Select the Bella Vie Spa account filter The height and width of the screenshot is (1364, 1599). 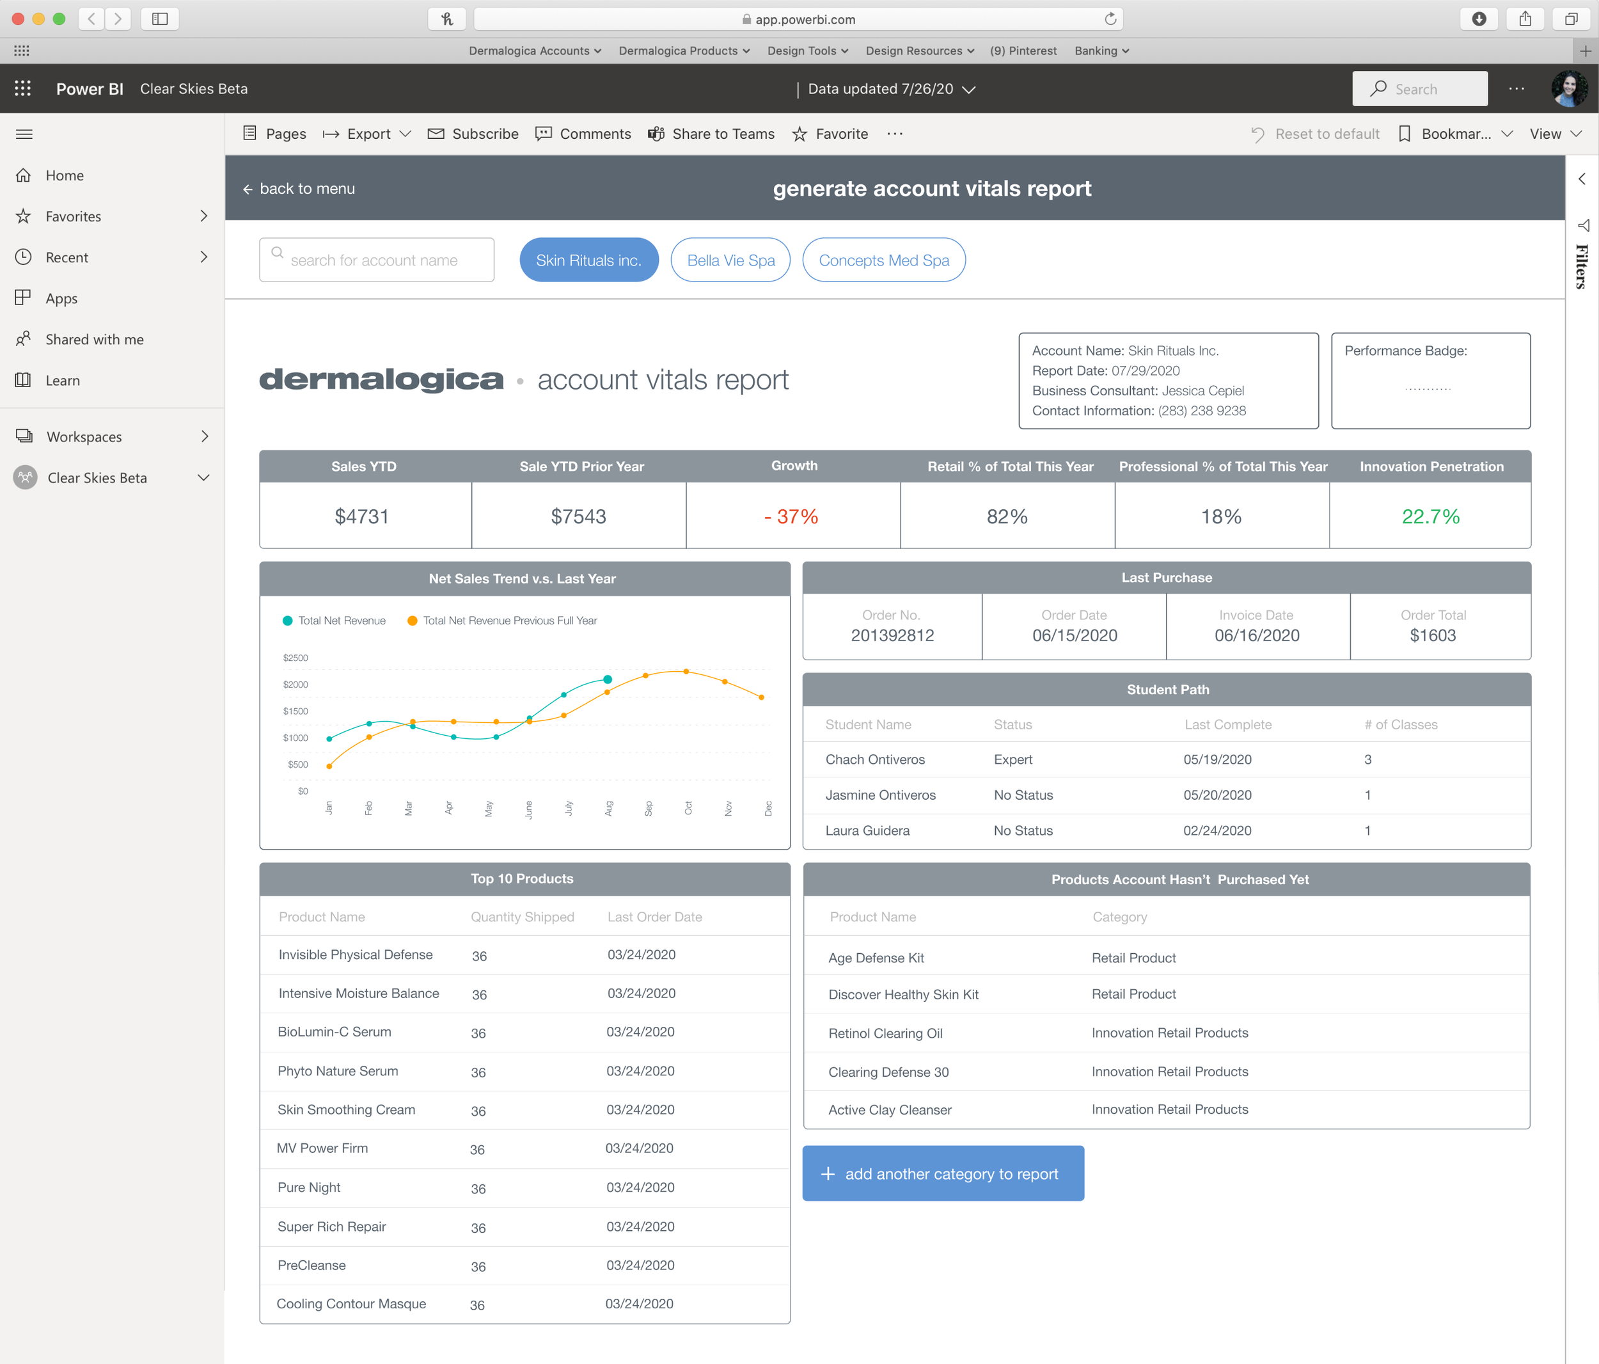[730, 259]
